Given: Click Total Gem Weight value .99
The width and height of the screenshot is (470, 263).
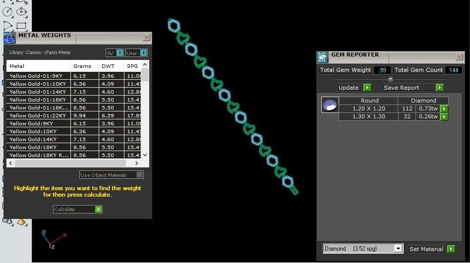Looking at the screenshot, I should point(382,70).
